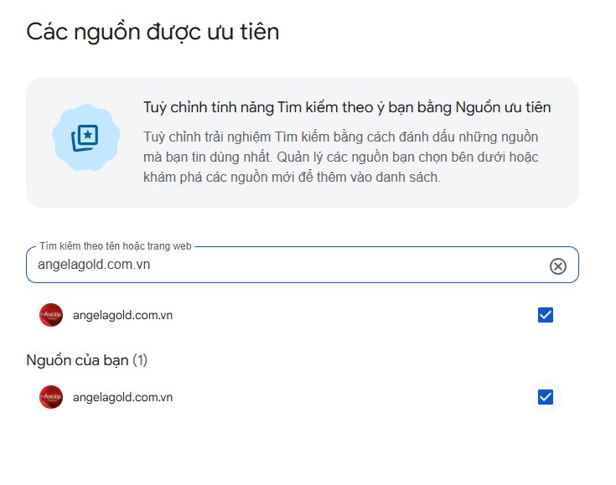
Task: Select the angelagold.com.vn text under Nguồn của bạn
Action: tap(122, 397)
